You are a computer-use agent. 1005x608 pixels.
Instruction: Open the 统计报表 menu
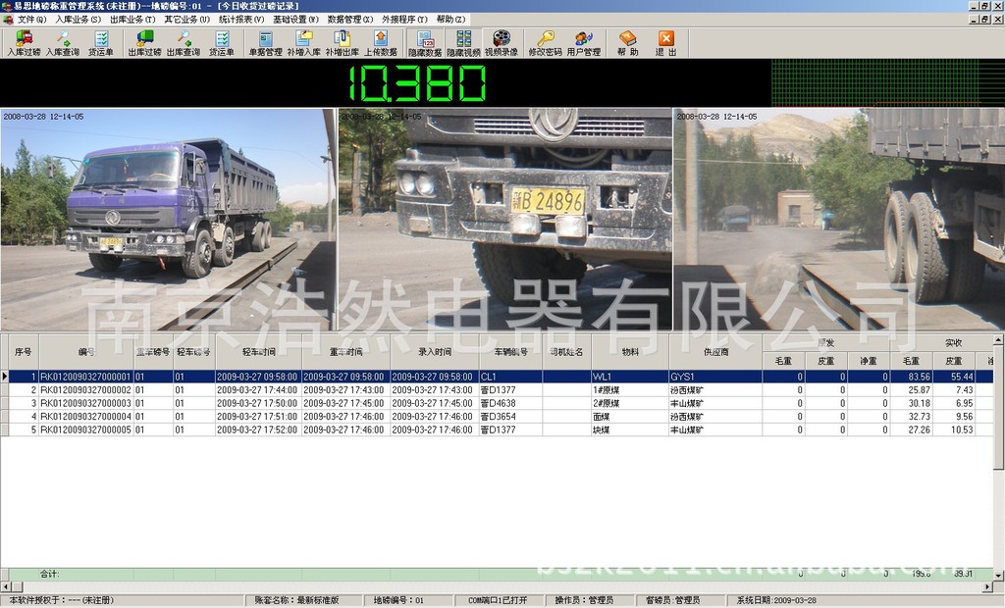coord(240,20)
